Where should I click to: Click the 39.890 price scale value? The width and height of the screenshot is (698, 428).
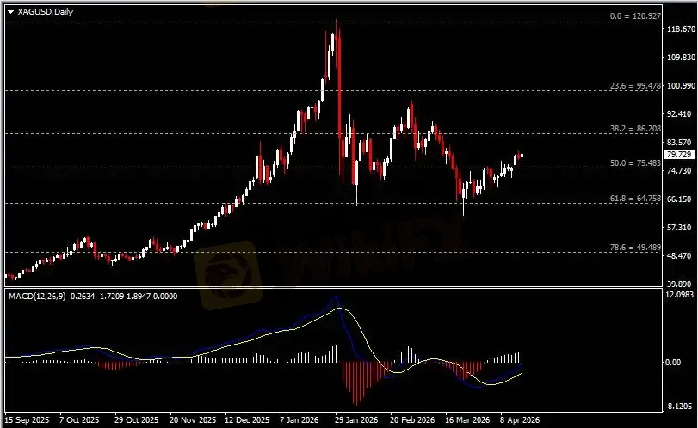click(681, 284)
